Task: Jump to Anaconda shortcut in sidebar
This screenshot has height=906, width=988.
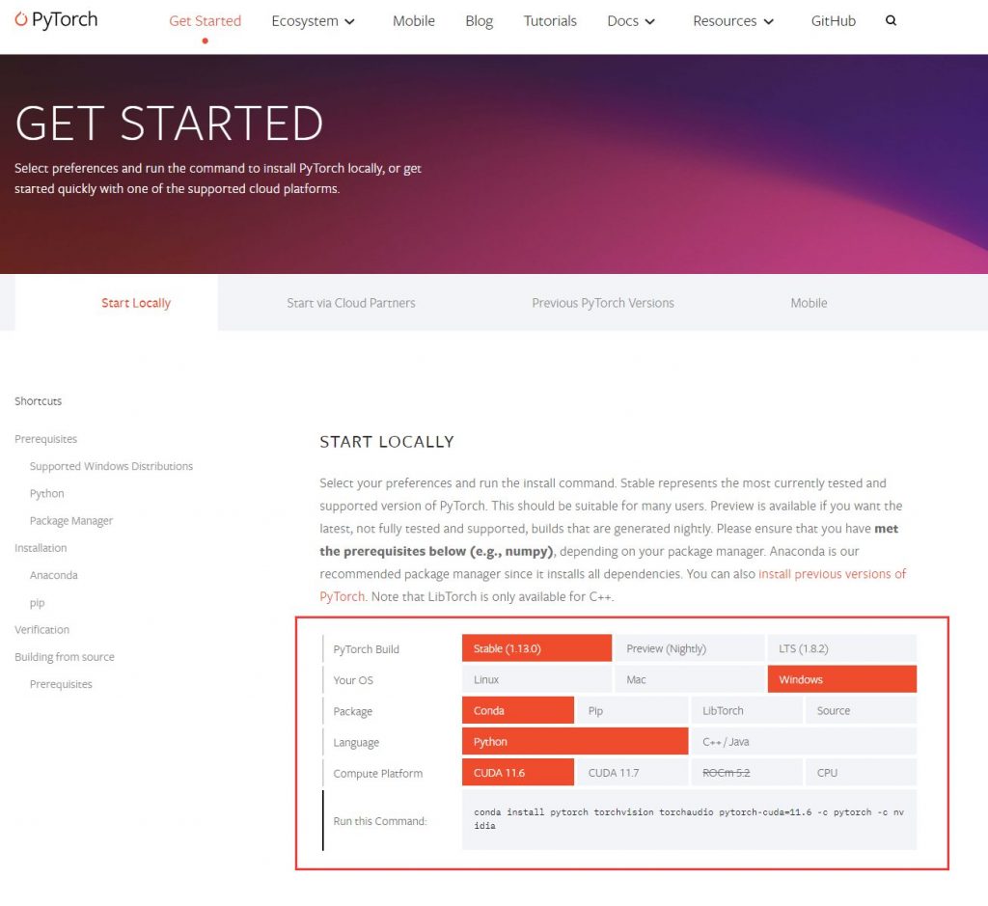Action: coord(54,575)
